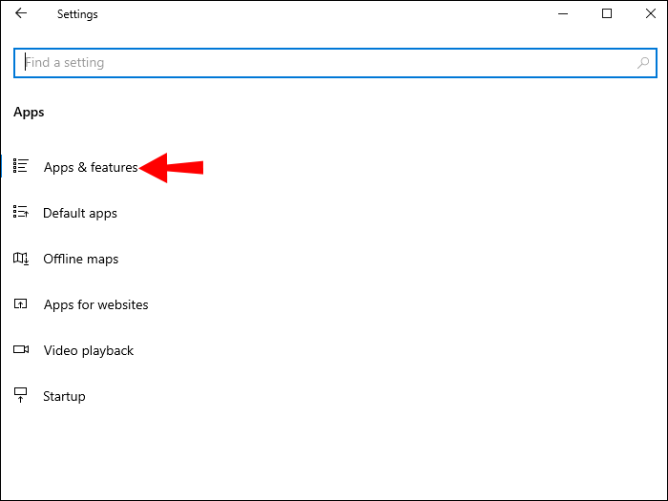
Task: Click the Settings window title text
Action: click(77, 14)
